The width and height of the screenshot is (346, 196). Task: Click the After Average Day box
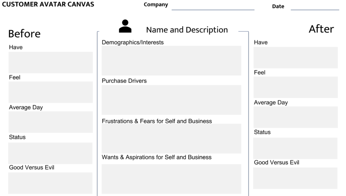296,117
